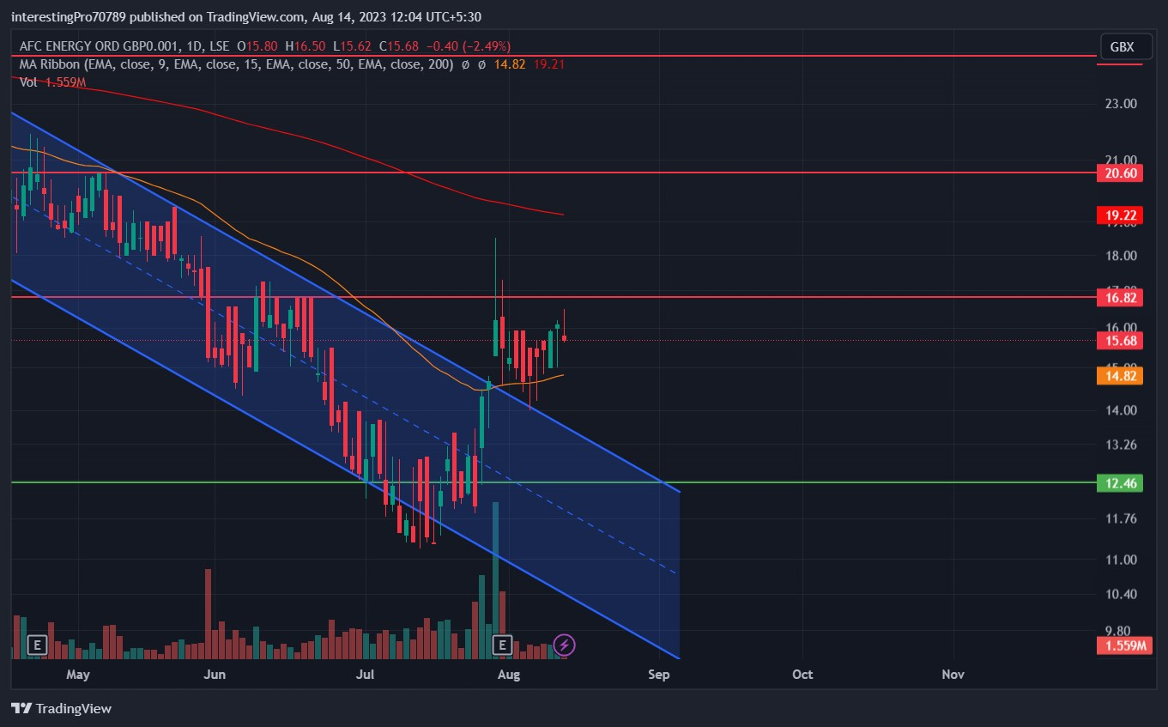Select the 20.60 red price label

pyautogui.click(x=1121, y=173)
